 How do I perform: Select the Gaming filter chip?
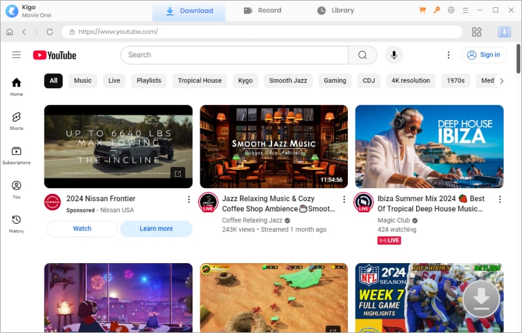335,80
